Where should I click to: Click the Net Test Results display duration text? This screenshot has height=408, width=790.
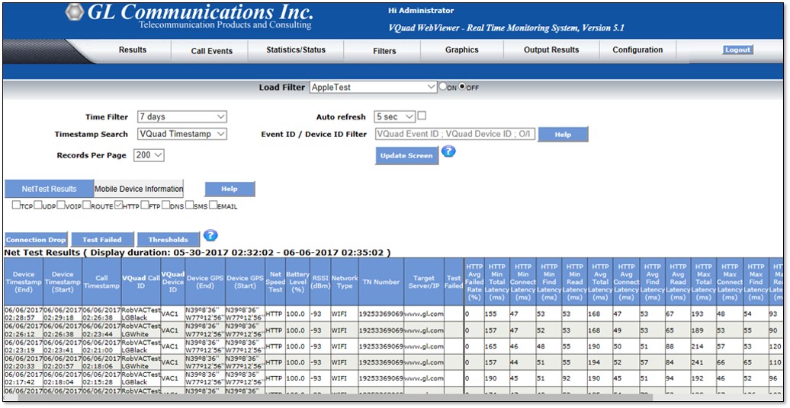tap(197, 252)
